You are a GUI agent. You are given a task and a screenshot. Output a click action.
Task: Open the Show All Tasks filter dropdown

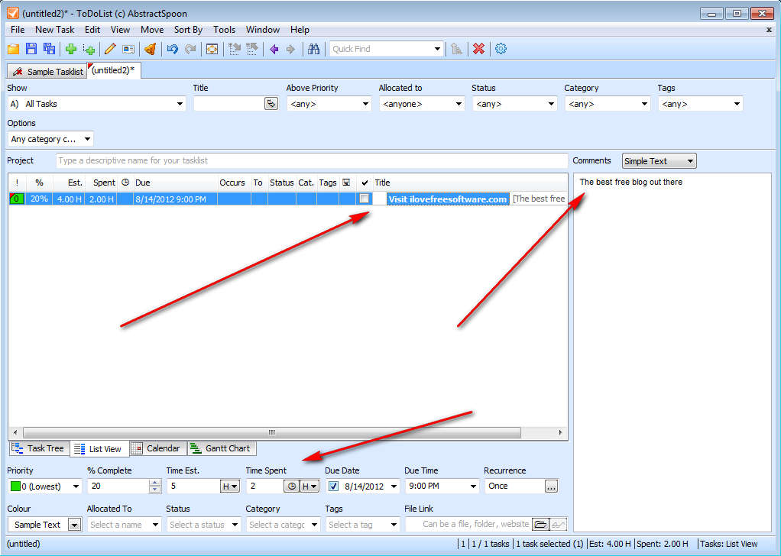[180, 104]
